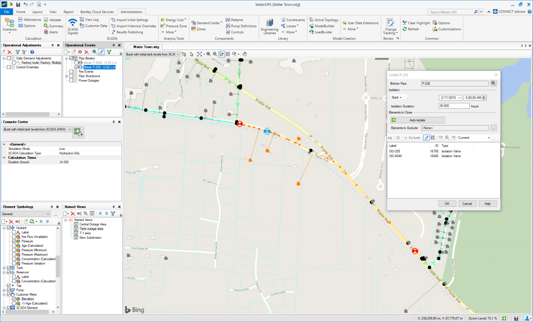This screenshot has height=322, width=533.
Task: Open Change Tracking tool
Action: [390, 26]
